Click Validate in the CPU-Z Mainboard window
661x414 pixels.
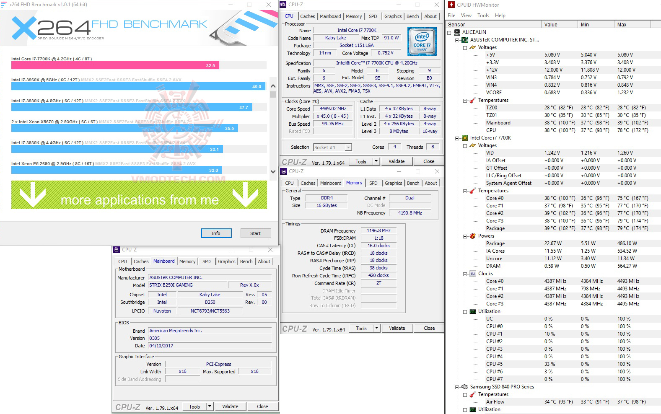point(230,406)
